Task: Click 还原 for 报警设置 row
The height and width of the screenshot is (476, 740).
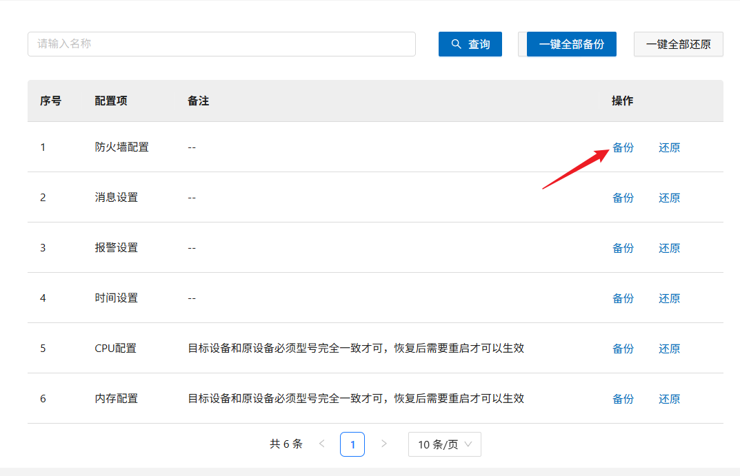Action: 669,248
